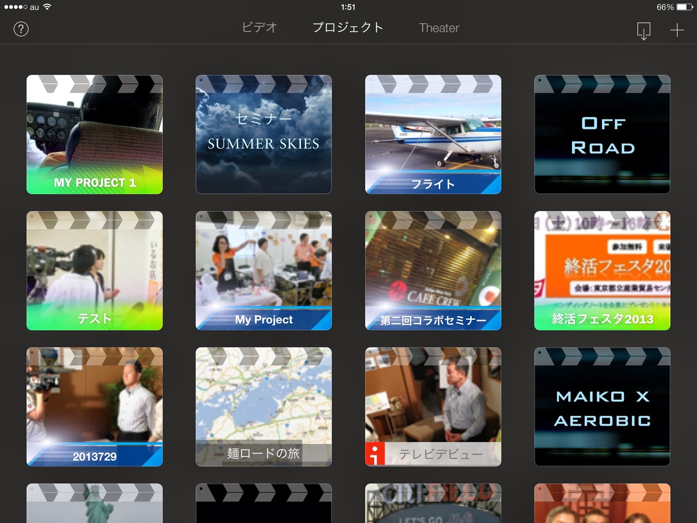The height and width of the screenshot is (523, 697).
Task: Open the 終活フェスタ2013 project
Action: tap(602, 271)
